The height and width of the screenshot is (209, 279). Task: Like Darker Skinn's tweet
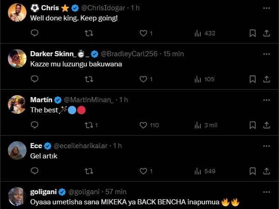pos(143,79)
